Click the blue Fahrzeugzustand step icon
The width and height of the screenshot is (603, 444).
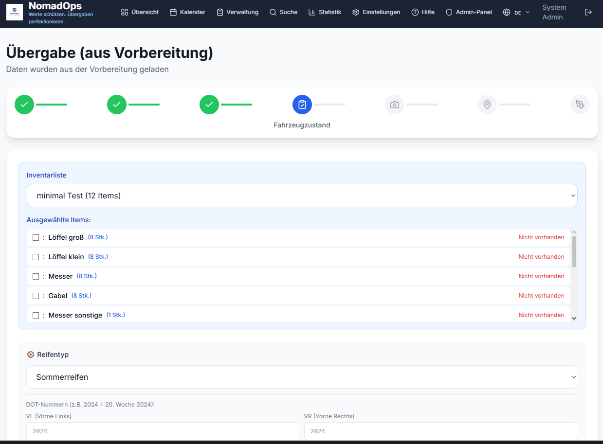pos(302,105)
